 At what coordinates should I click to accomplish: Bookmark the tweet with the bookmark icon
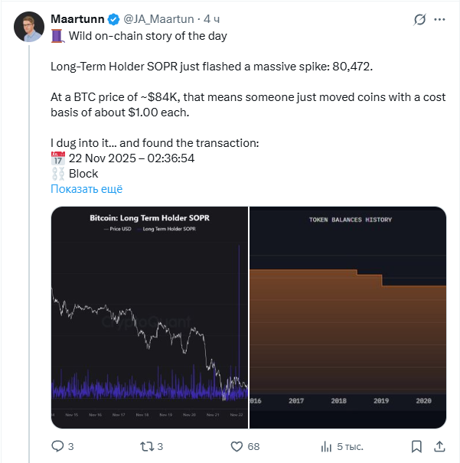[x=416, y=446]
